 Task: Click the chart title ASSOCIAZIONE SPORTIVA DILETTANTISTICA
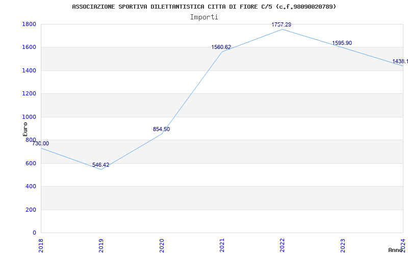tap(204, 7)
